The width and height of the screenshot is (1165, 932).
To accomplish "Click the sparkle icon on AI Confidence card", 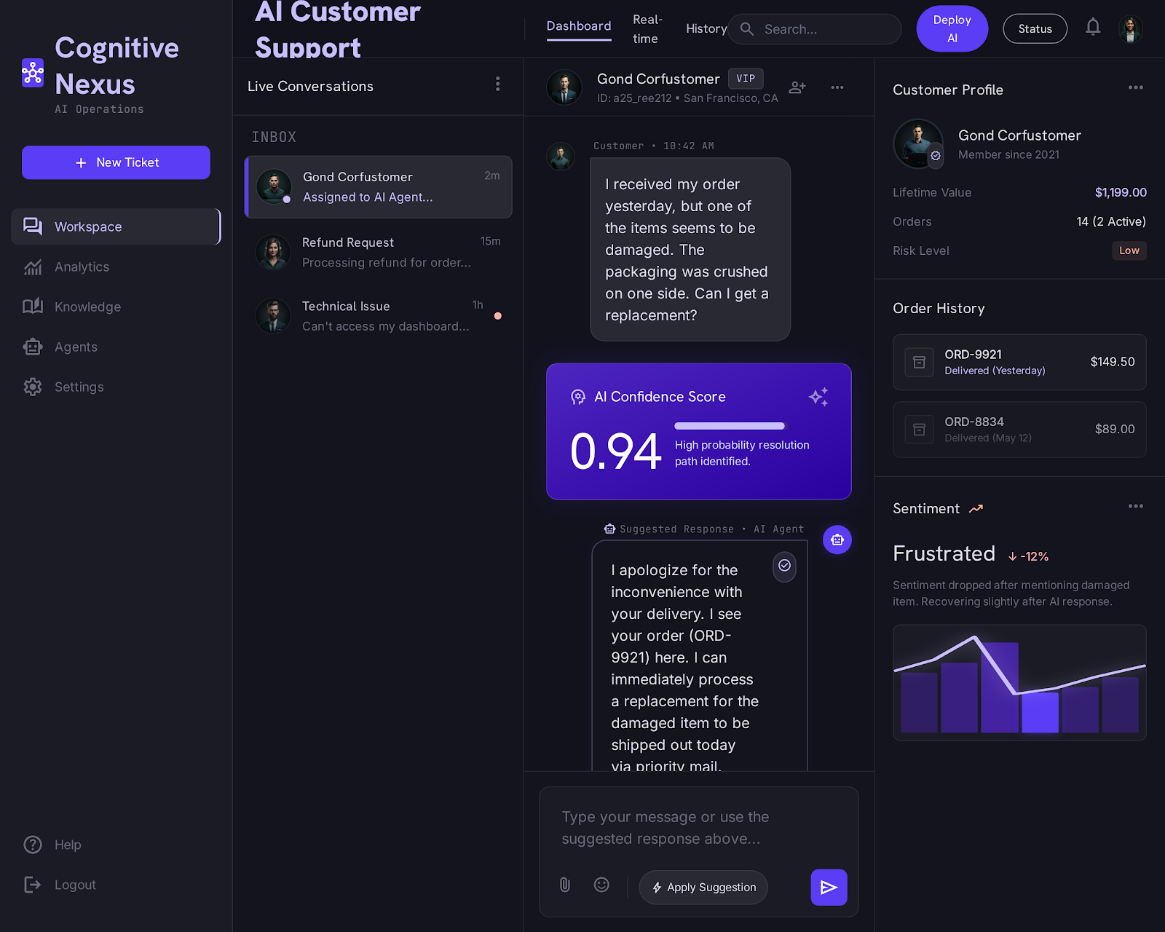I will [818, 397].
